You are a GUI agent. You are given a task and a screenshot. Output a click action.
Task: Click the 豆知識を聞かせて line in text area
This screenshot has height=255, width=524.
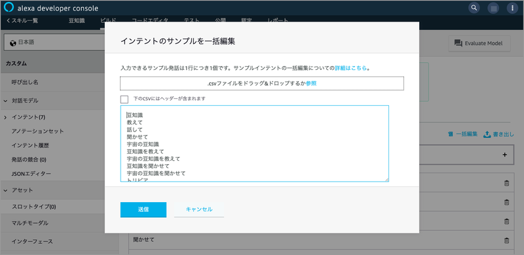[148, 166]
